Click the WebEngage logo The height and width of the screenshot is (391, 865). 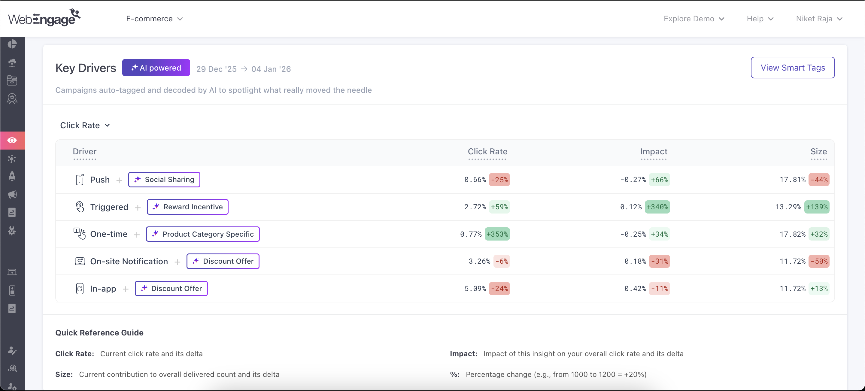(x=44, y=18)
